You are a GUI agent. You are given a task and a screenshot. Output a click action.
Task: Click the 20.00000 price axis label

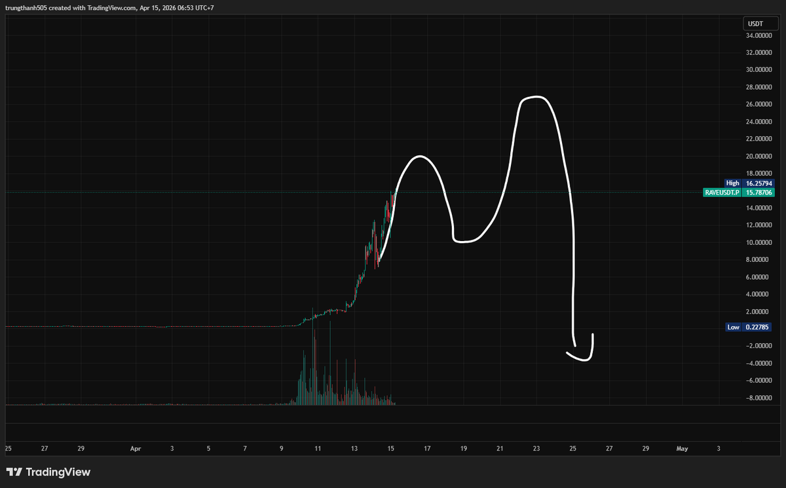[760, 157]
